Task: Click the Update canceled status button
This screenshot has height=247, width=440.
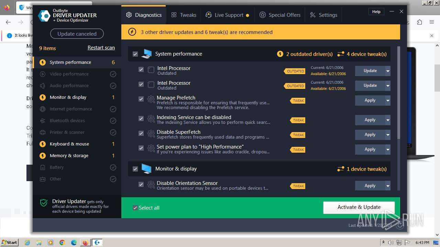Action: pos(77,34)
